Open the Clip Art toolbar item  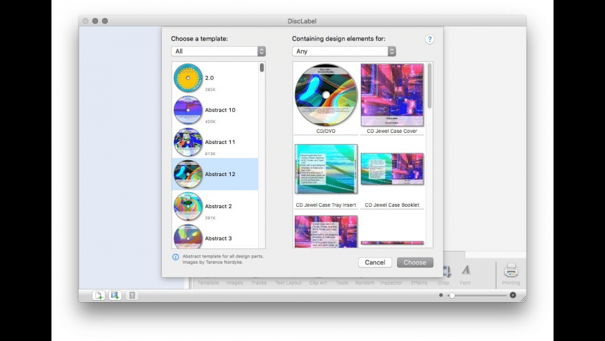318,283
